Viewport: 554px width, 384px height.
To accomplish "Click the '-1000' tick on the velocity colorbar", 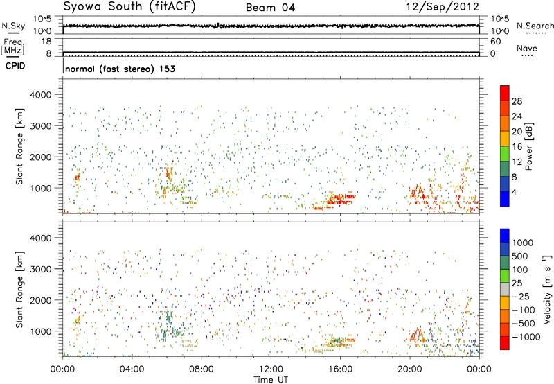I will coord(526,337).
